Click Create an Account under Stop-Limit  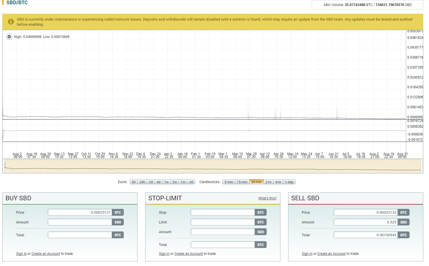tap(188, 254)
